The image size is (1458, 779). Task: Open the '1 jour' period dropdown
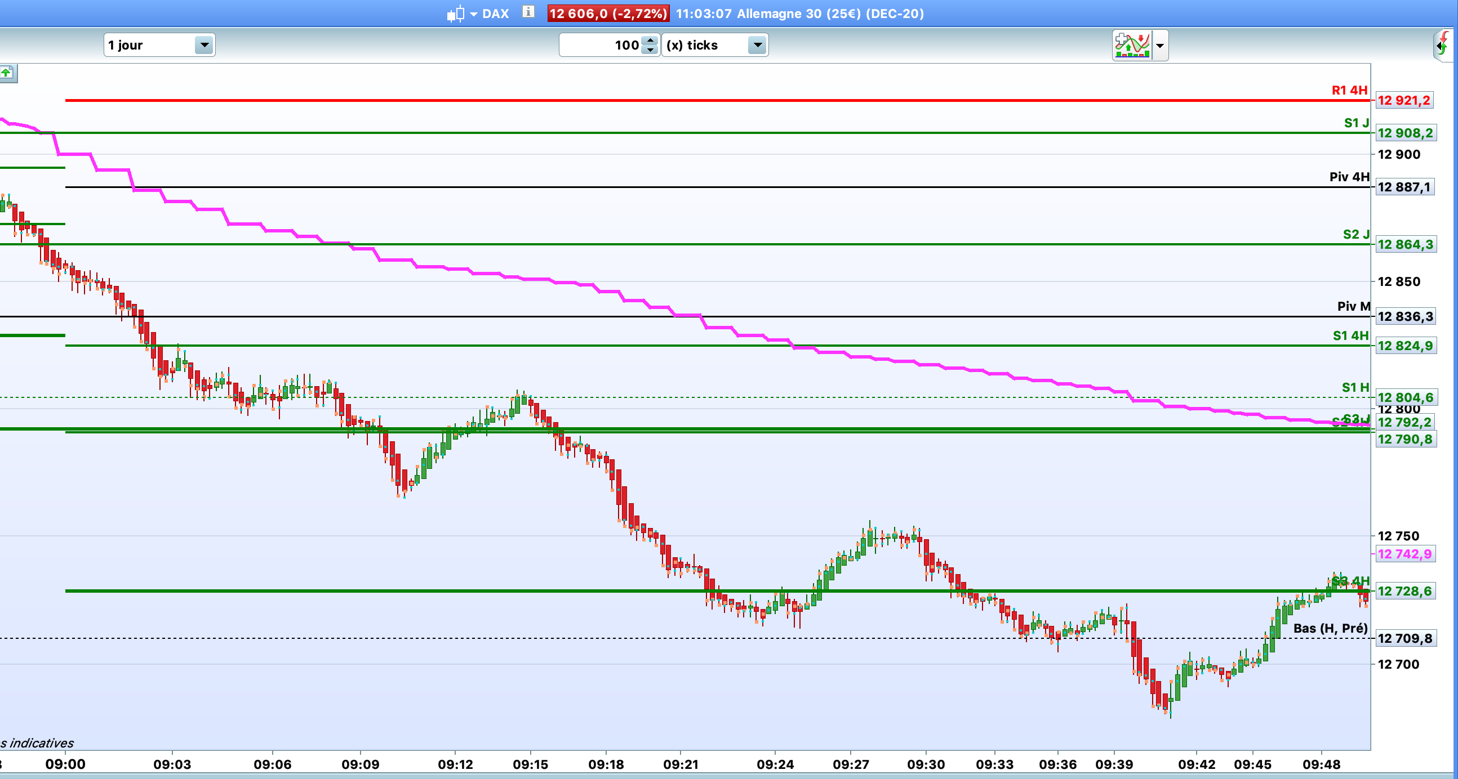click(159, 45)
